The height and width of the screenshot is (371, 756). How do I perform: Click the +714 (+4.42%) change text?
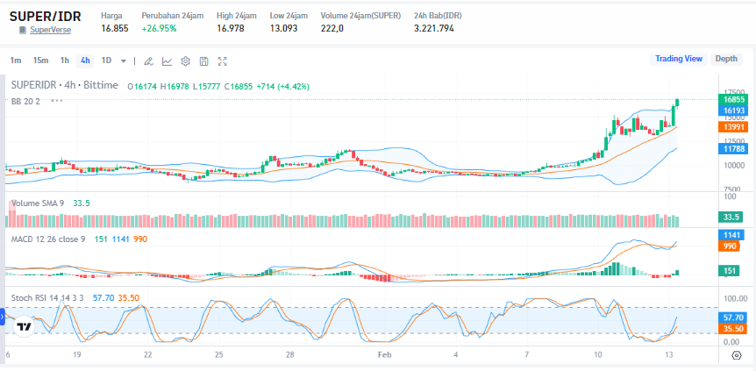[282, 86]
